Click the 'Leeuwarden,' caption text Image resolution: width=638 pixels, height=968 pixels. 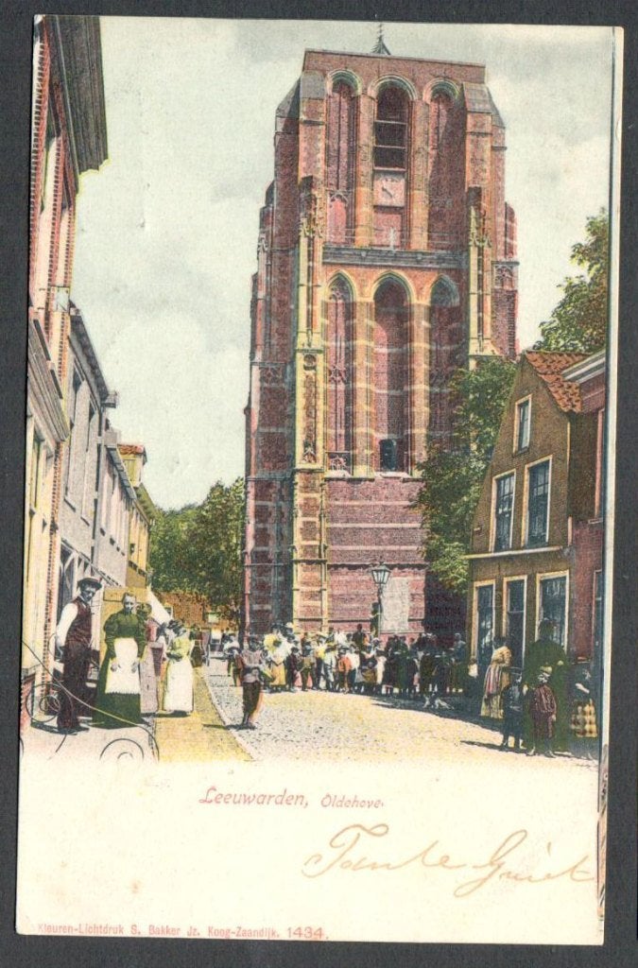click(x=253, y=797)
